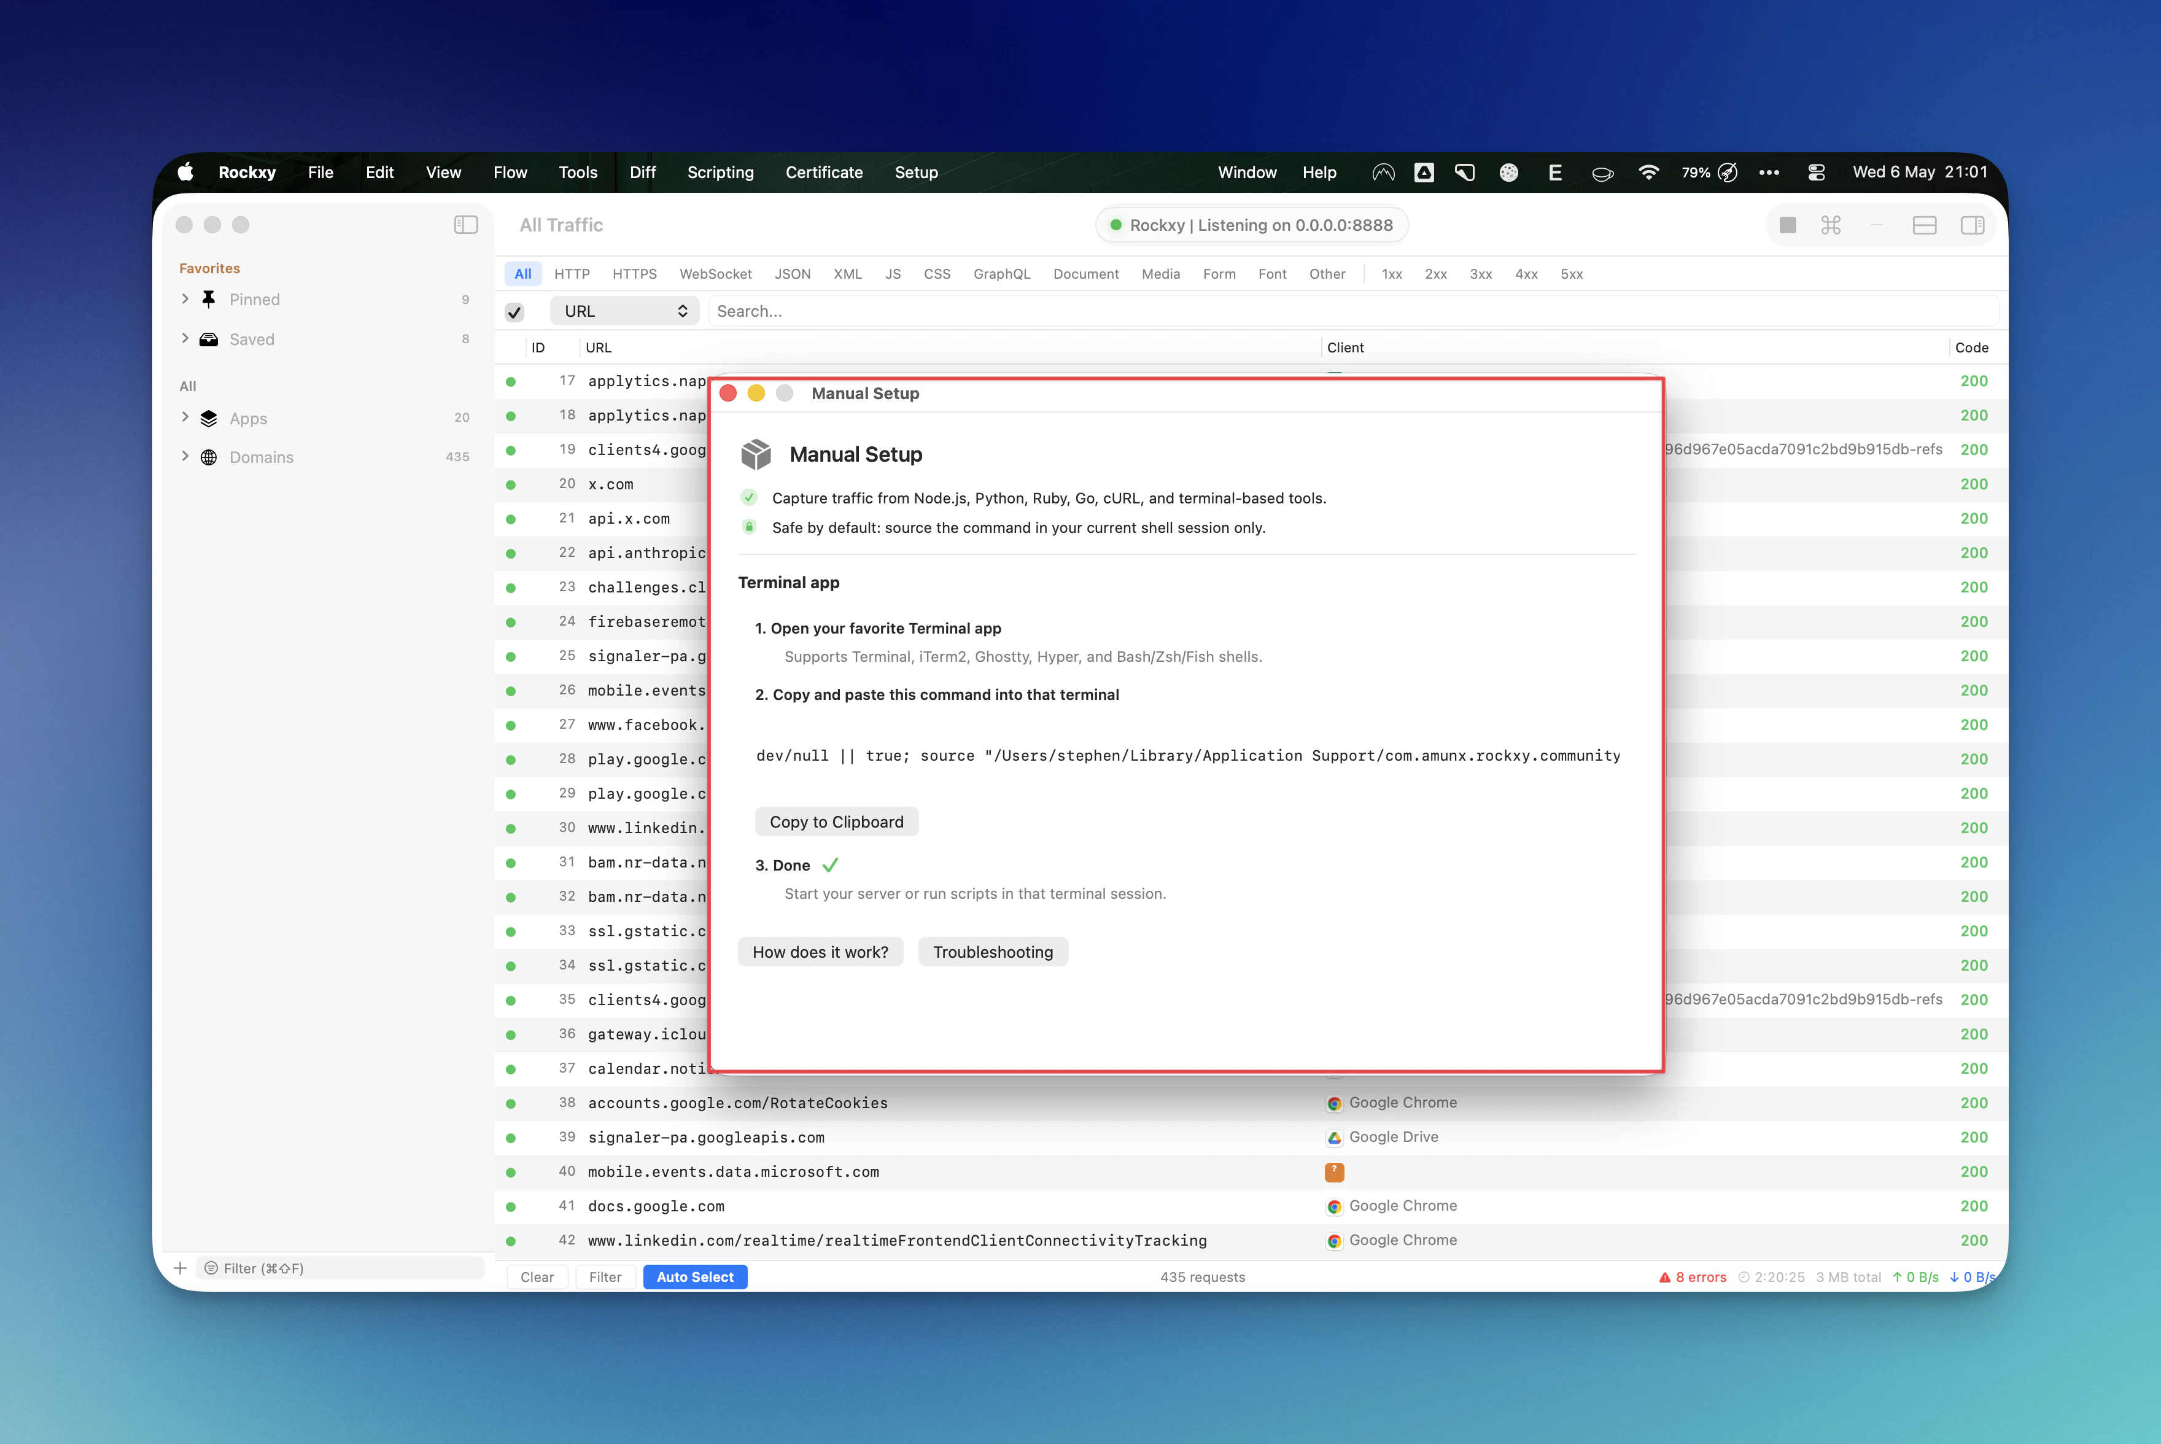Select the JSON filter tab
Image resolution: width=2161 pixels, height=1444 pixels.
792,274
